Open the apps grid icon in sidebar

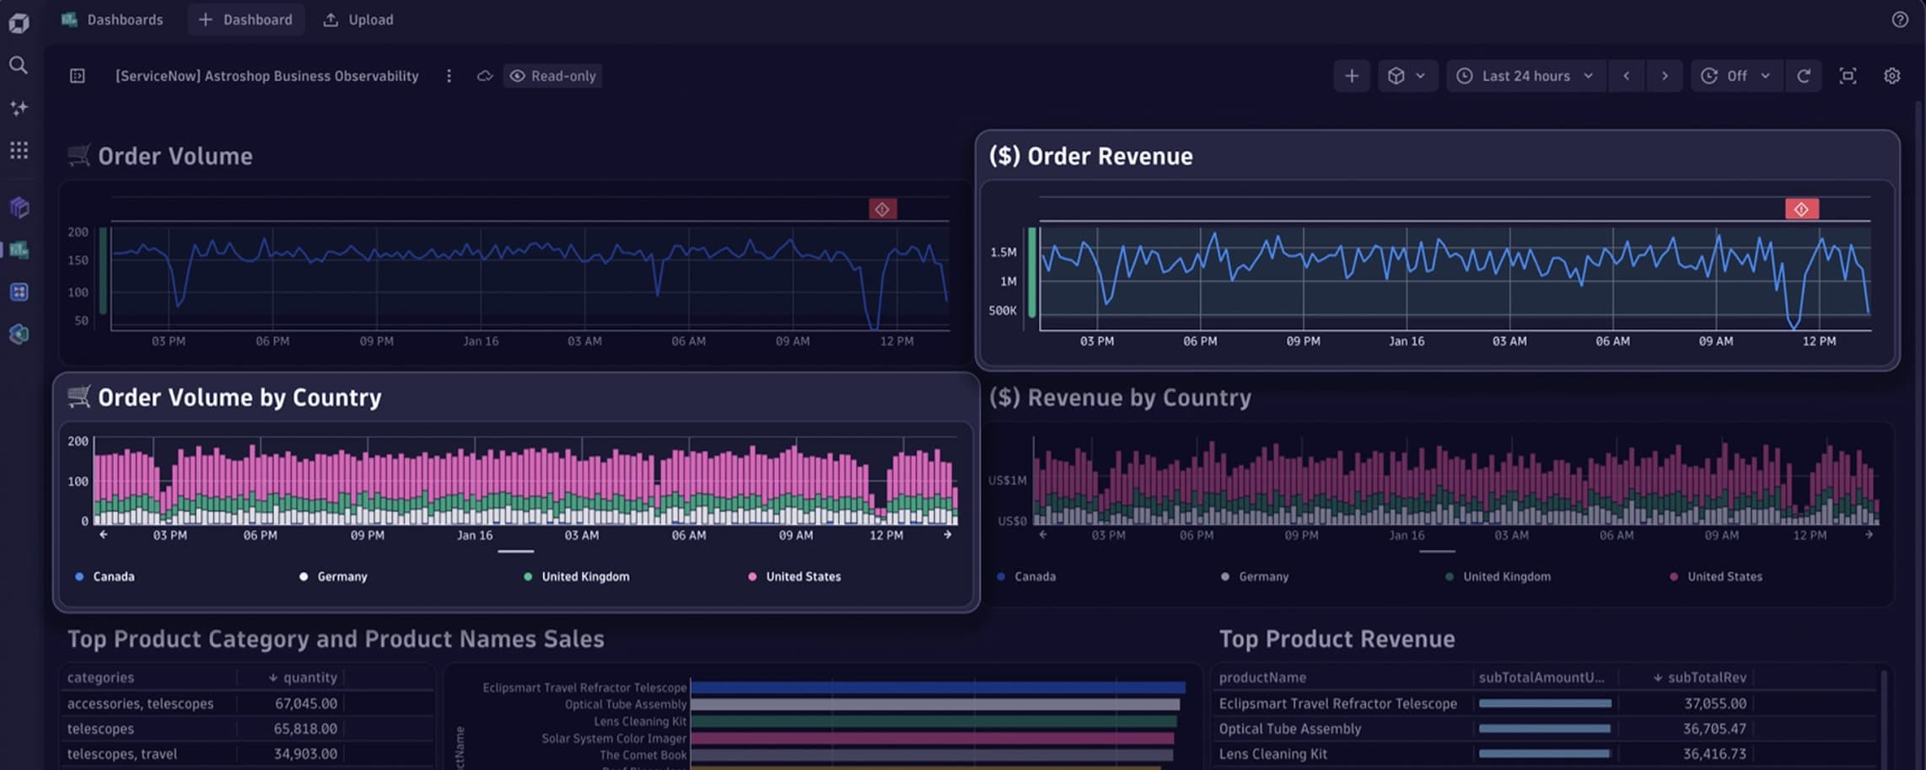tap(19, 150)
